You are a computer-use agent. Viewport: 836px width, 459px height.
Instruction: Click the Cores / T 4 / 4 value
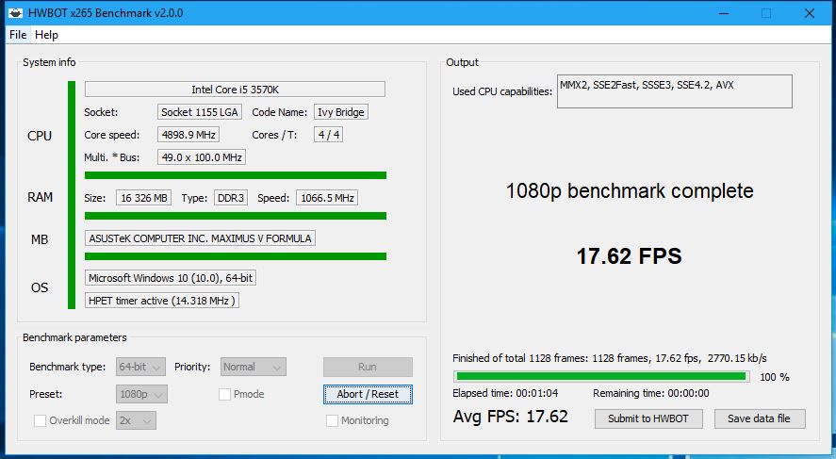point(328,135)
